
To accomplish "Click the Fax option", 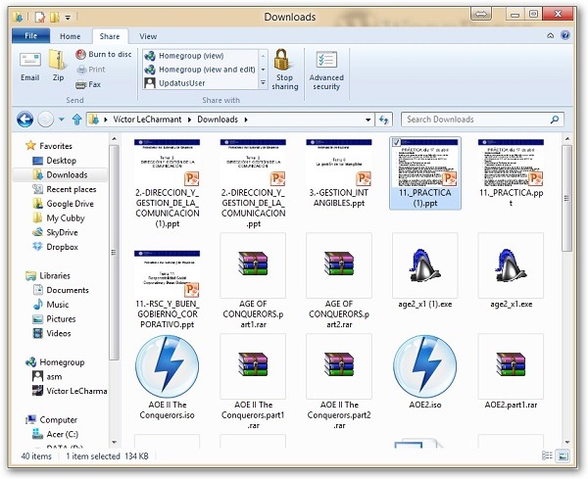I will click(88, 84).
